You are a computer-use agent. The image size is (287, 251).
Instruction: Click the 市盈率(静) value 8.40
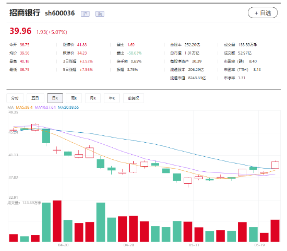coord(253,61)
